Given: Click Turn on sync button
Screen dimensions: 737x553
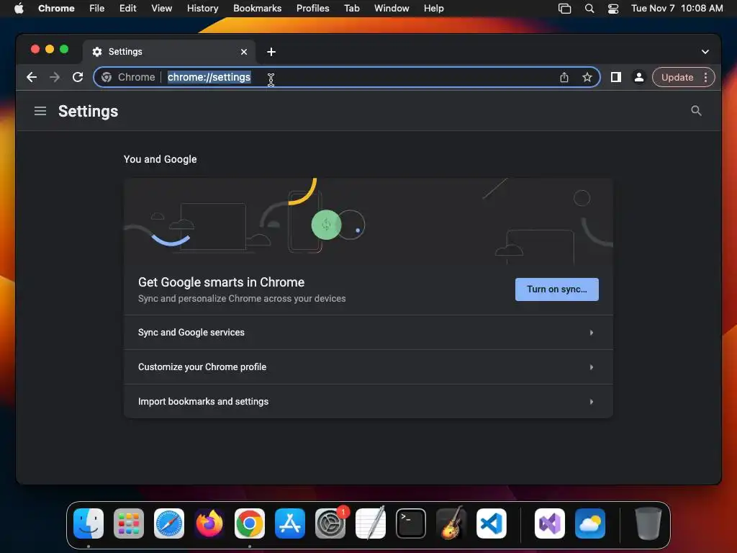Looking at the screenshot, I should pyautogui.click(x=556, y=289).
